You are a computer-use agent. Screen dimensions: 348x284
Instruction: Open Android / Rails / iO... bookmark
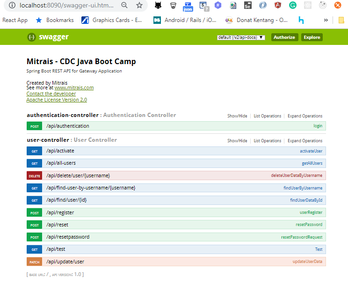point(185,20)
